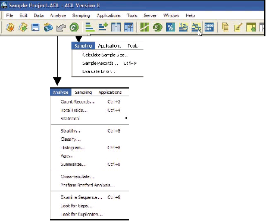Click the Classify ABC toolbar icon
This screenshot has width=266, height=221.
point(196,27)
